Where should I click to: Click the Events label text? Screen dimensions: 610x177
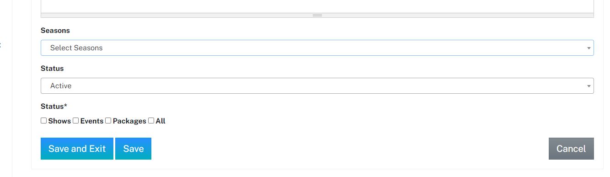click(x=92, y=121)
